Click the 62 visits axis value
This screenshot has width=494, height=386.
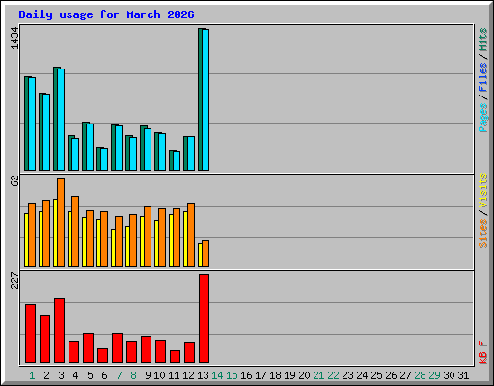point(14,181)
